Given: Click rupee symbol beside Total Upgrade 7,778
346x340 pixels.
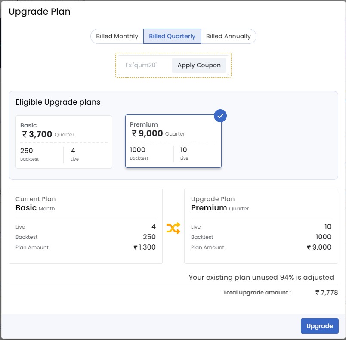Looking at the screenshot, I should coord(318,293).
